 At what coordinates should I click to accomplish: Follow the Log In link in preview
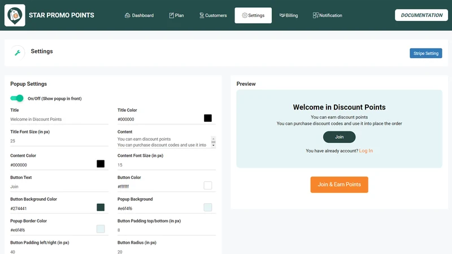(x=366, y=151)
